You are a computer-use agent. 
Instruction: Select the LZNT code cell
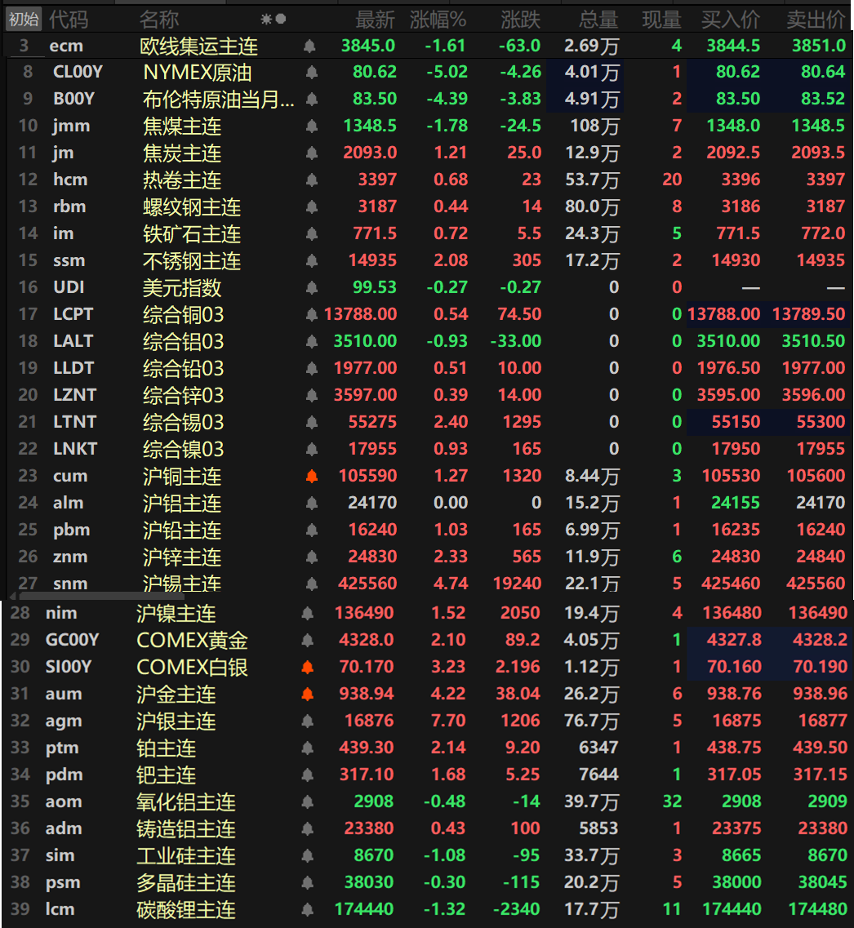click(74, 395)
